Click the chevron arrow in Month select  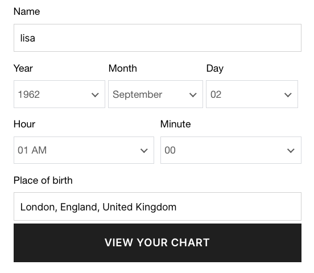tap(193, 95)
